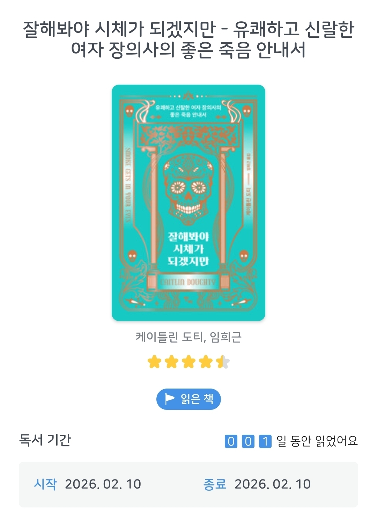Viewport: 377px width, 519px height.
Task: Edit start date 2026. 02. 10
Action: [x=103, y=484]
